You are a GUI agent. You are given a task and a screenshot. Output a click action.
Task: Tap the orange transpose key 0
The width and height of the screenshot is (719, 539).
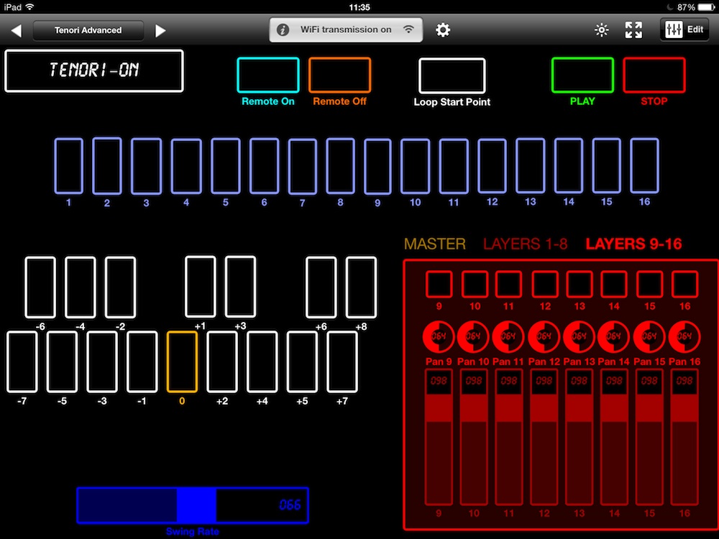tap(182, 362)
